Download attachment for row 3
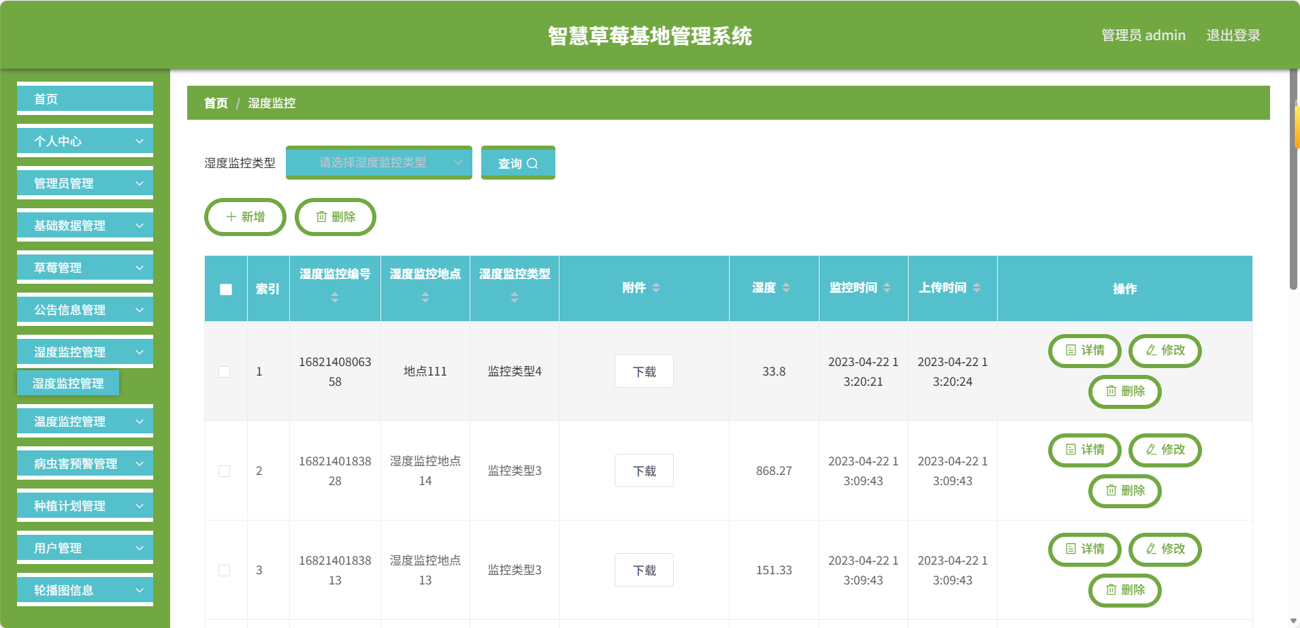The height and width of the screenshot is (628, 1300). coord(644,570)
